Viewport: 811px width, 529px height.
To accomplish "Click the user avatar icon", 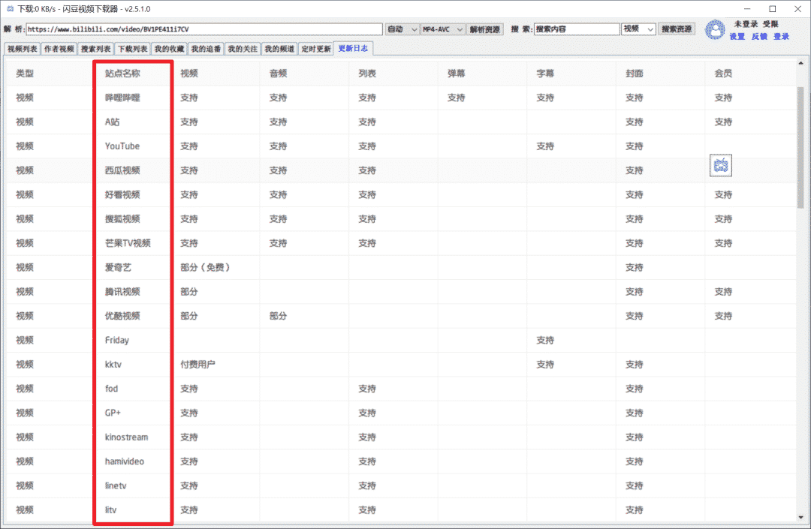I will pyautogui.click(x=715, y=29).
